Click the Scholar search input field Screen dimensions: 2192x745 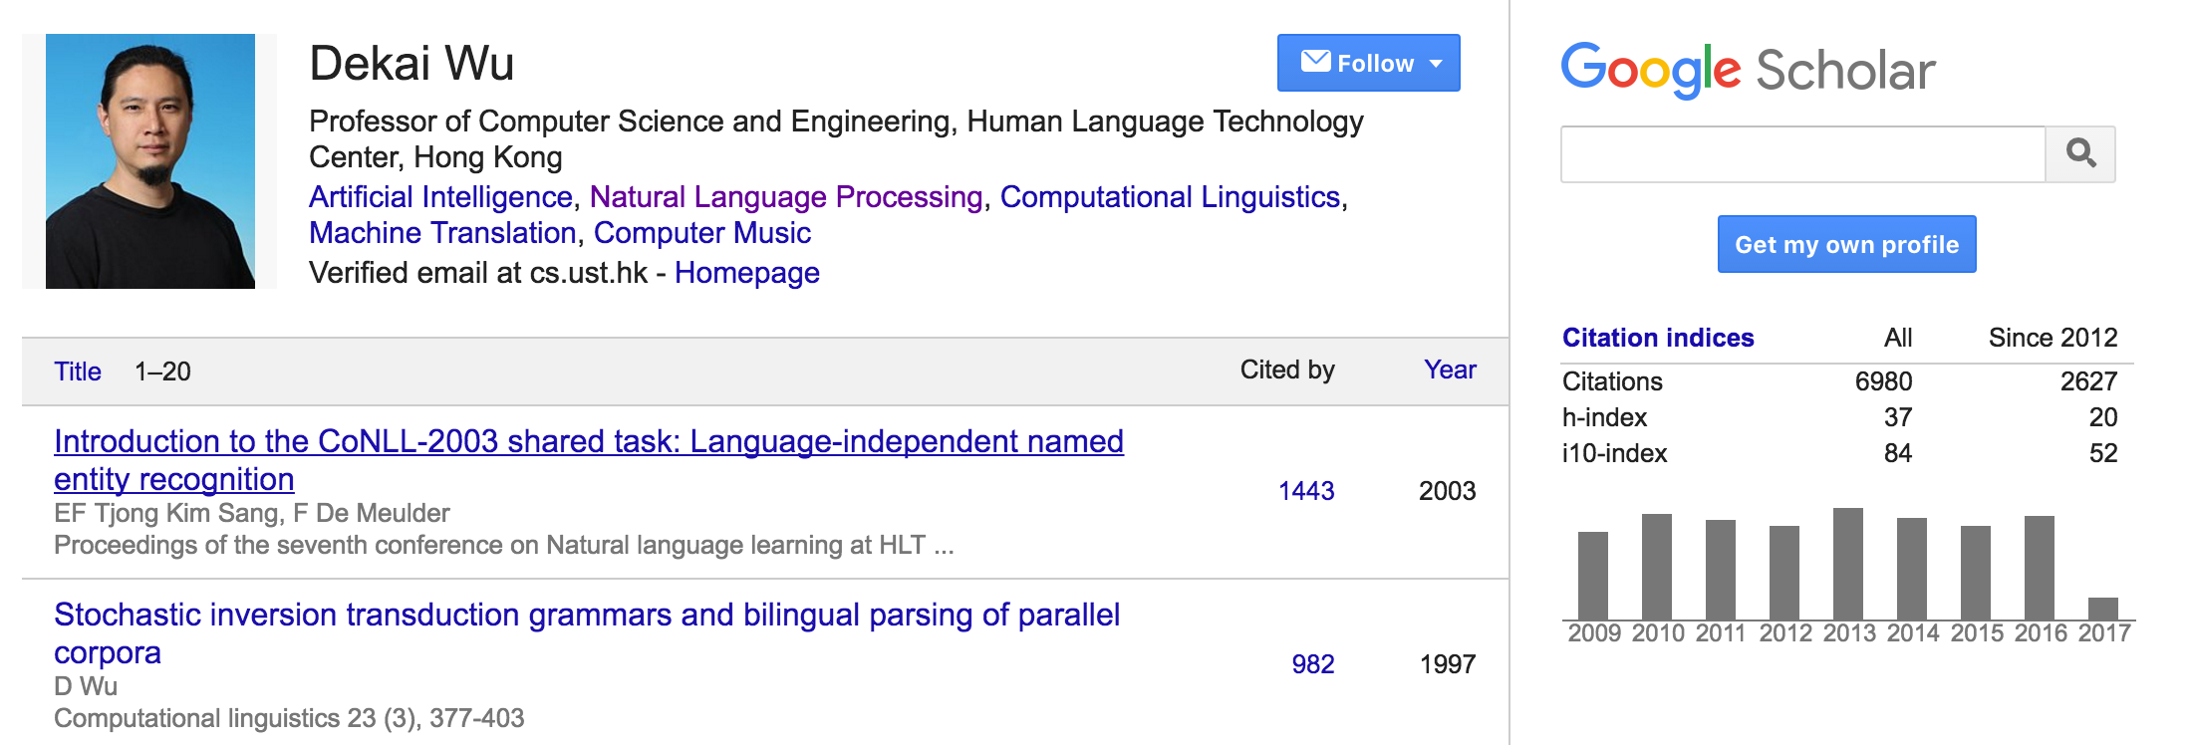click(1801, 153)
